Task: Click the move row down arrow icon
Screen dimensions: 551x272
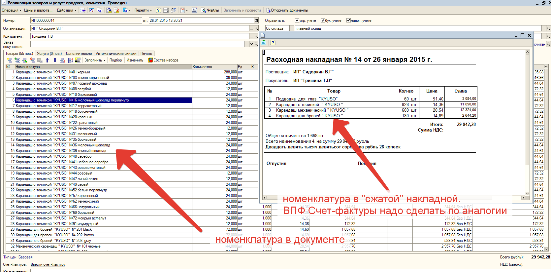Action: pyautogui.click(x=55, y=60)
